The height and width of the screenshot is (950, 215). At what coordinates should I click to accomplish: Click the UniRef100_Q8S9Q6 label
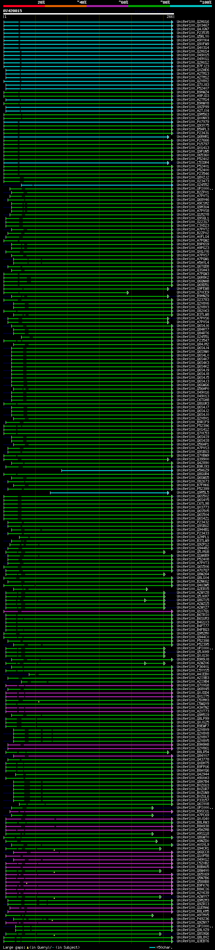click(x=193, y=934)
